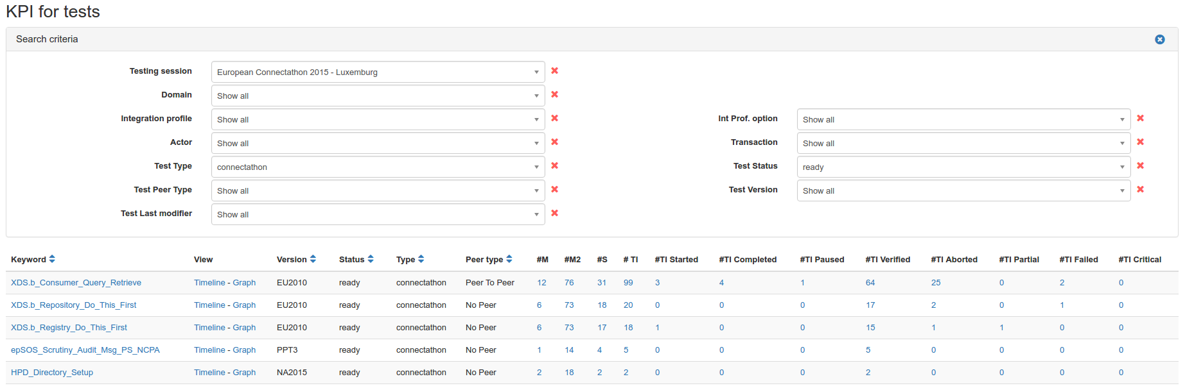This screenshot has height=388, width=1185.
Task: Sort table by Version column arrows
Action: click(x=313, y=259)
